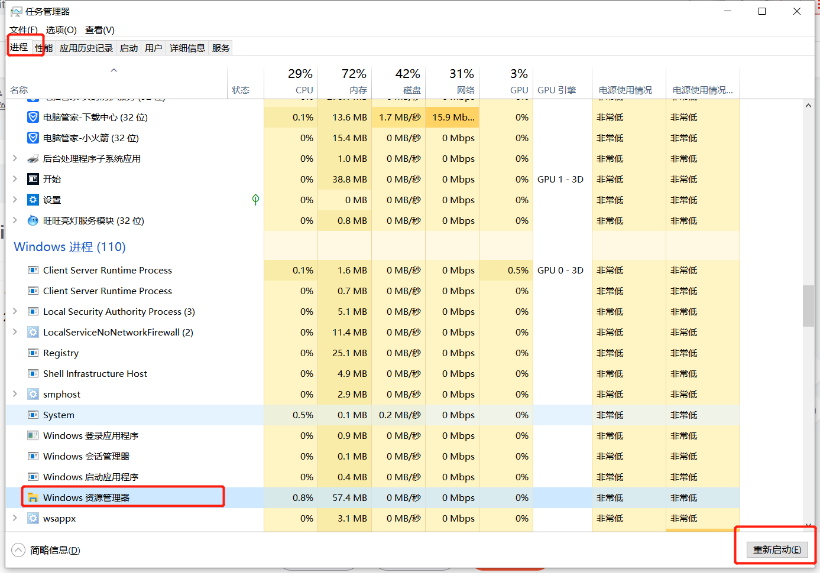Click the Registry process icon
820x573 pixels.
tap(33, 353)
